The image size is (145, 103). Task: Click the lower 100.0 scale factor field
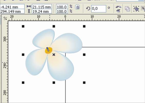point(62,12)
